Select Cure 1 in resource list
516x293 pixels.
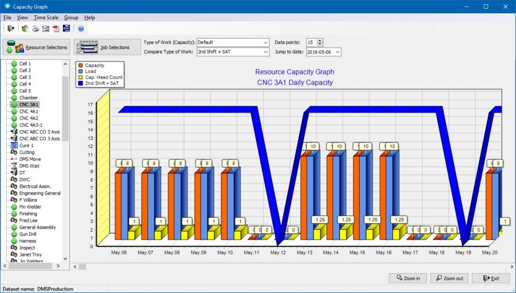[x=26, y=146]
